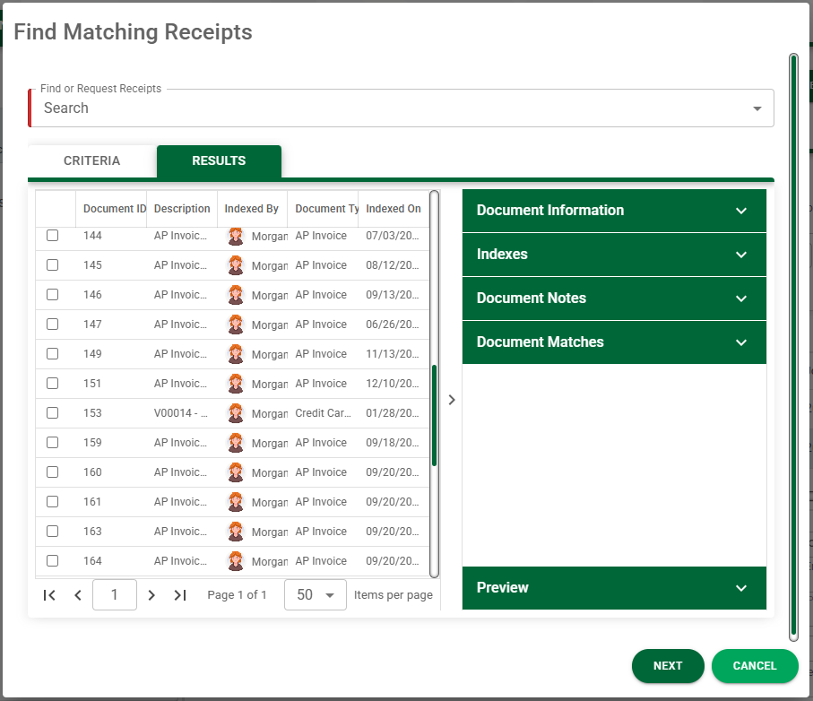Click Morgan avatar in row 153
Screen dimensions: 813x701
coord(236,413)
